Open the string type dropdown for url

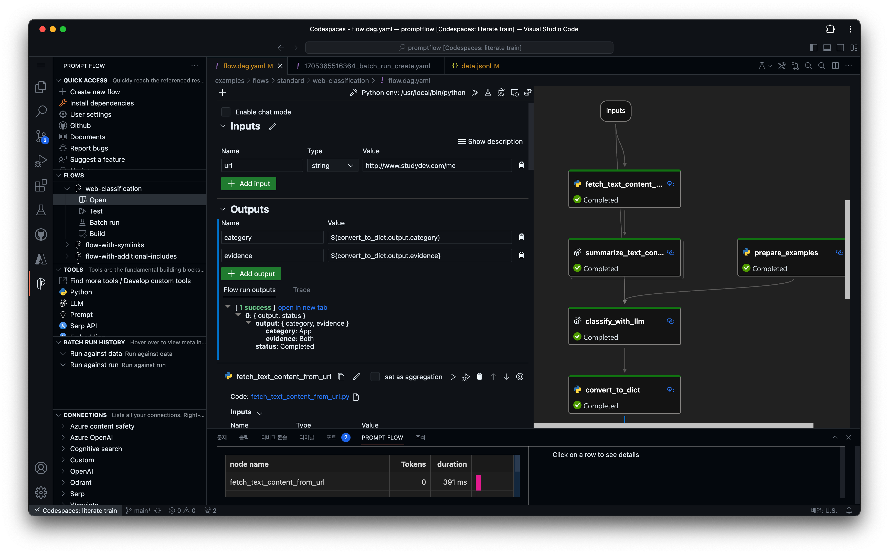(x=332, y=166)
